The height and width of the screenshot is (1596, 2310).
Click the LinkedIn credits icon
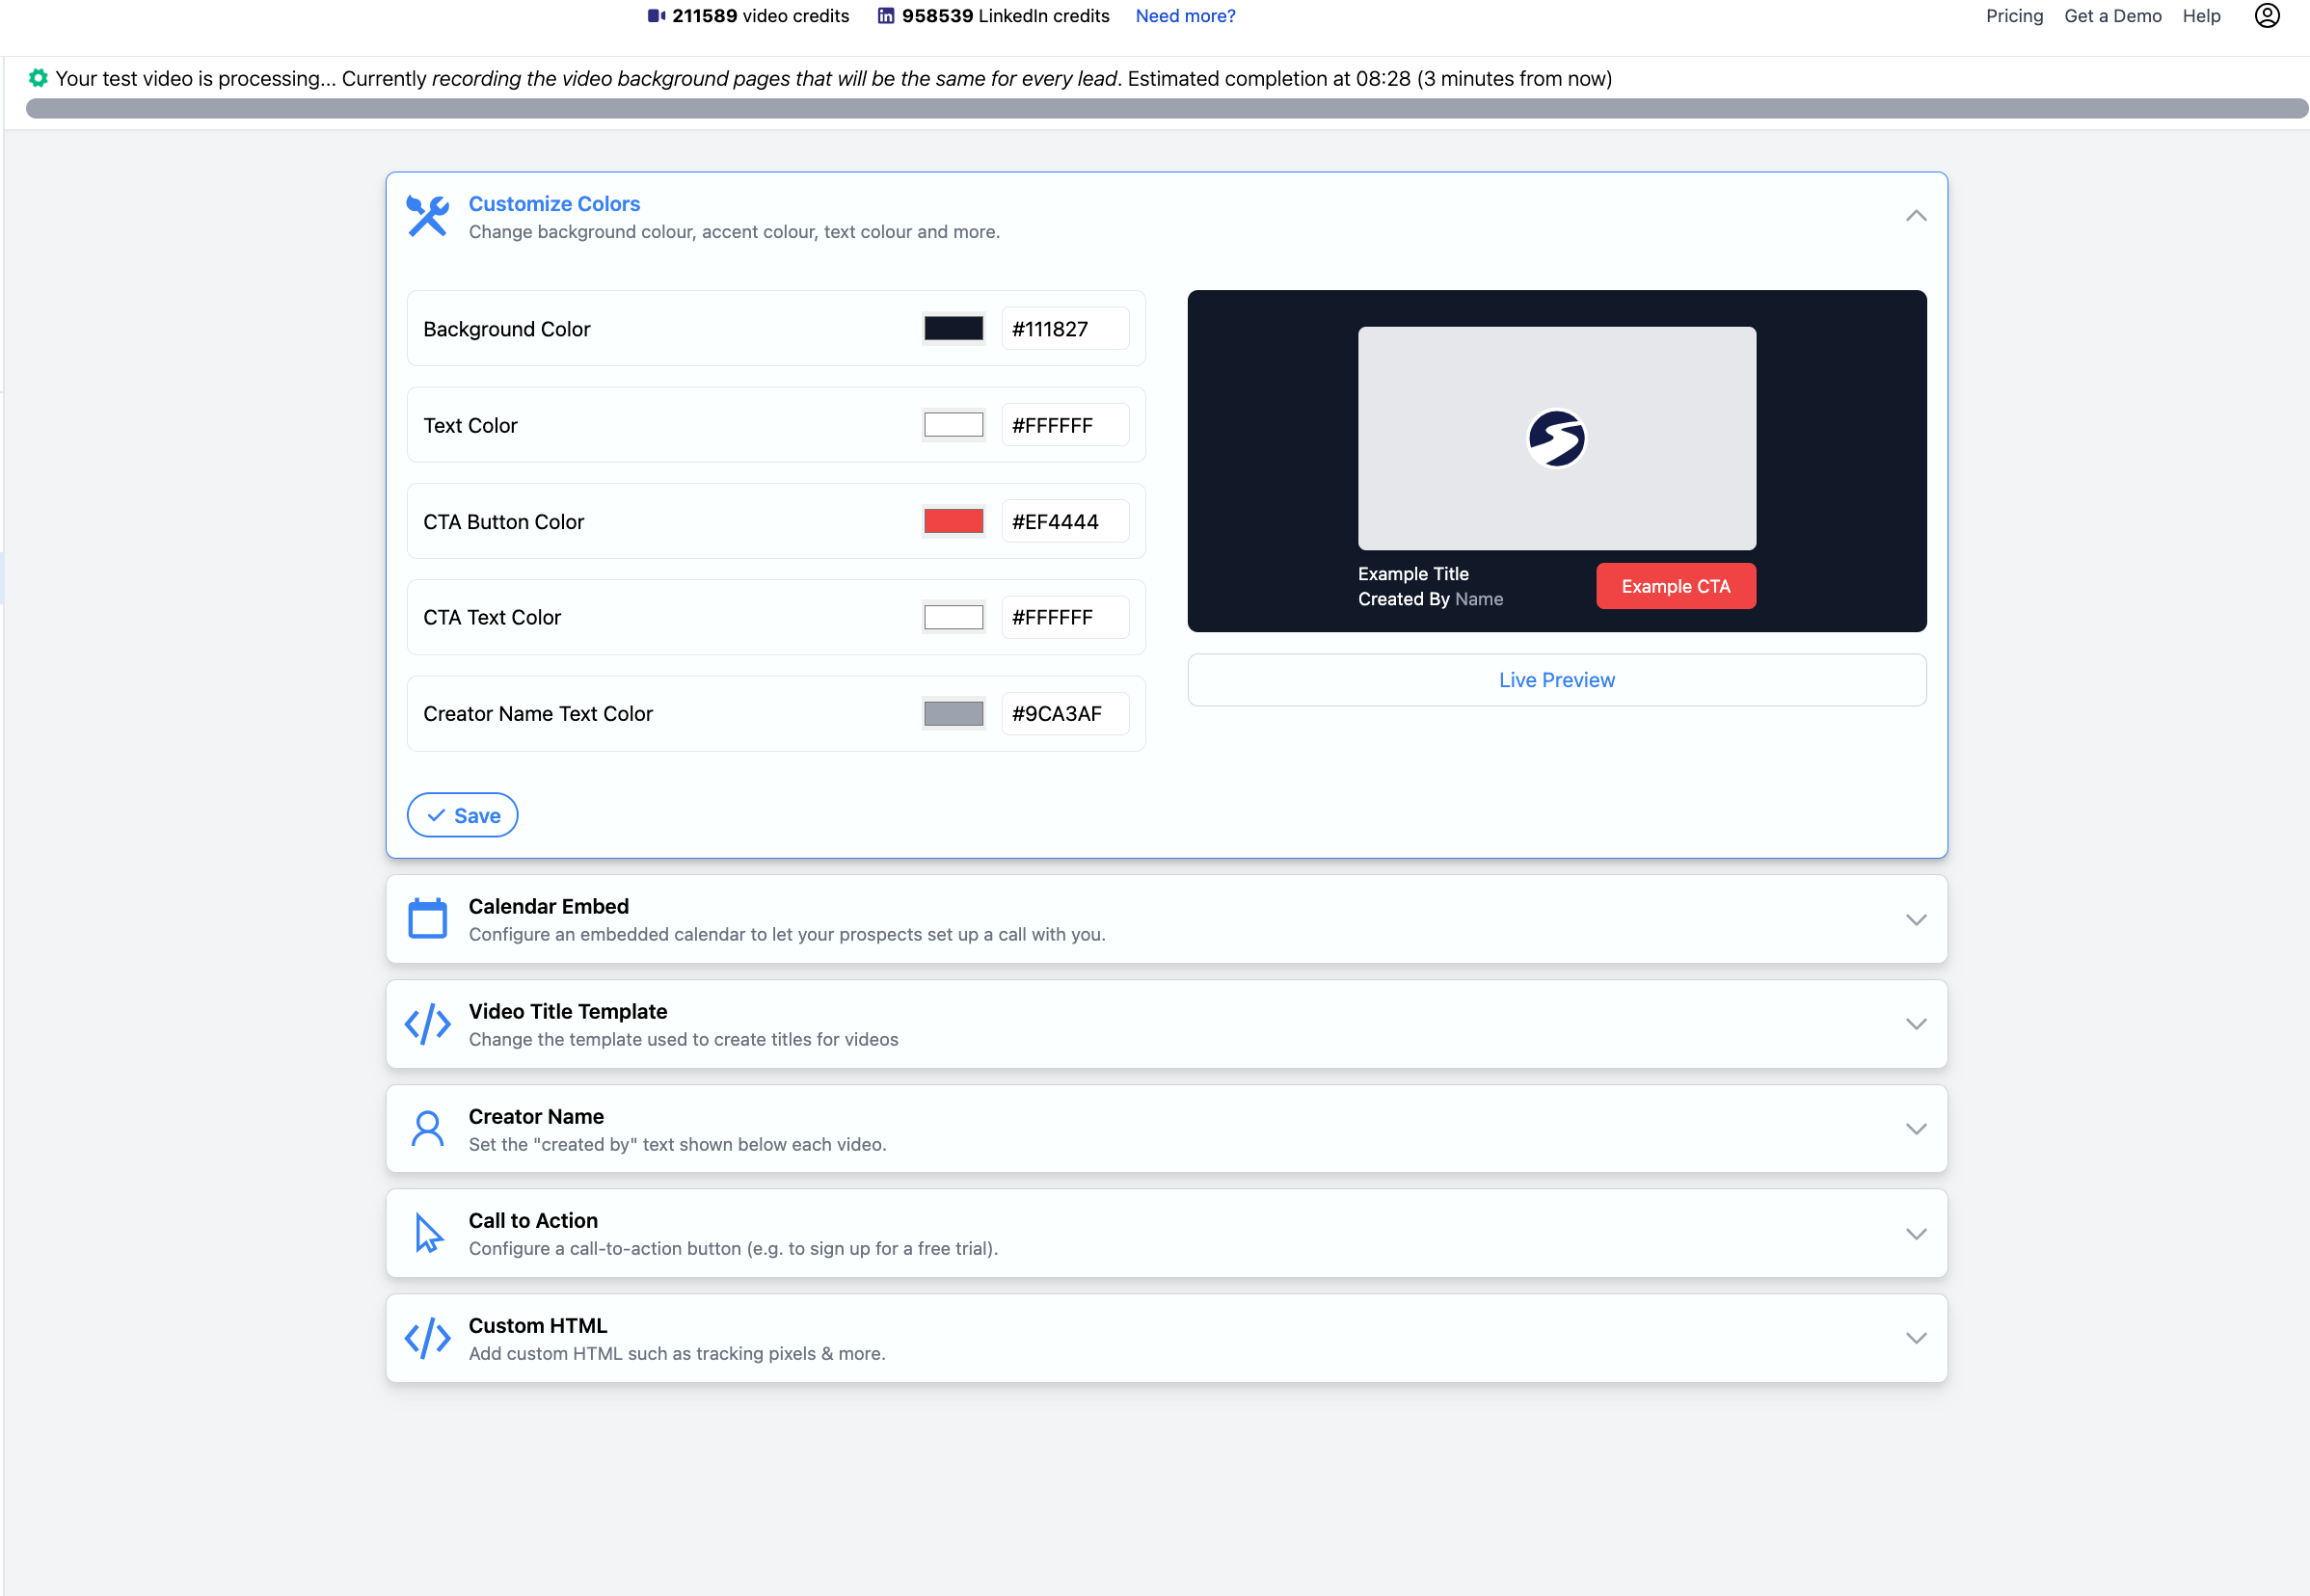point(885,16)
